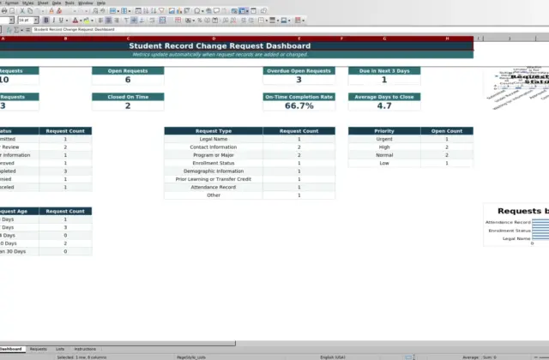The image size is (549, 360).
Task: Toggle Center Horizontally alignment button
Action: point(109,21)
